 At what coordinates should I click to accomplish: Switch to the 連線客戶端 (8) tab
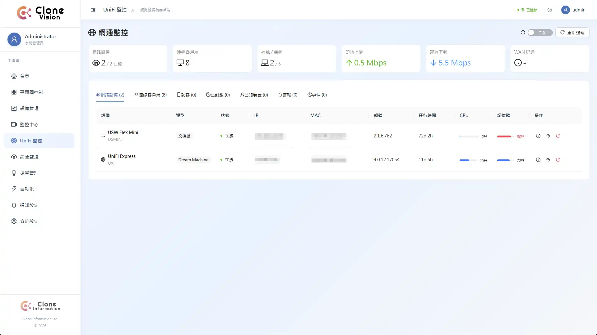150,95
